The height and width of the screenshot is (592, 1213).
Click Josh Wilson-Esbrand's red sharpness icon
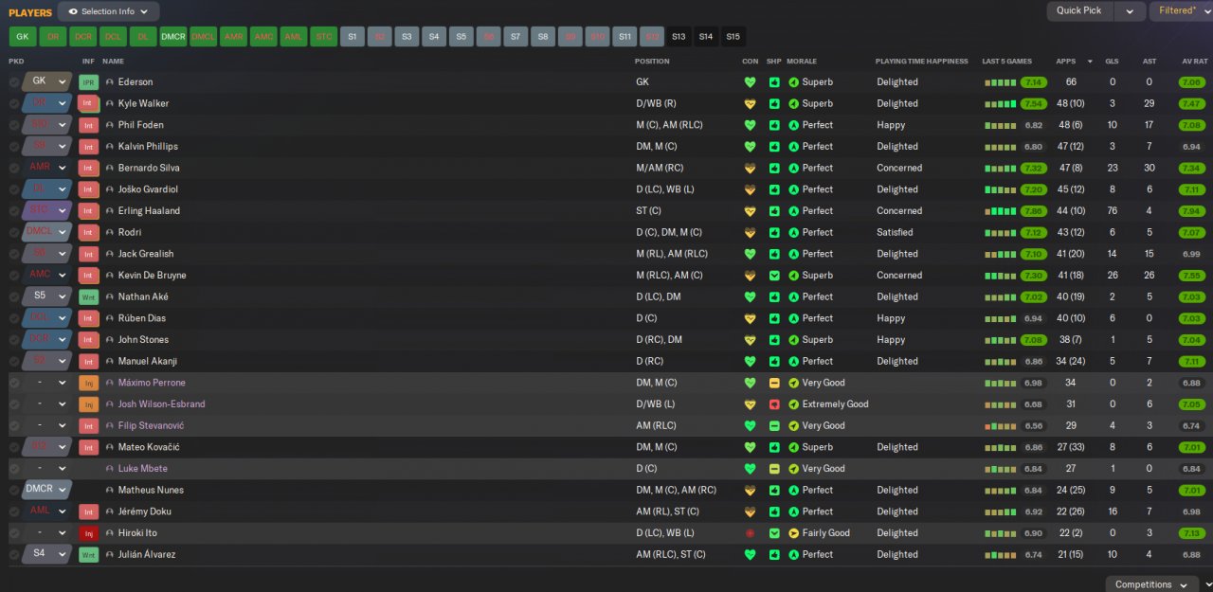coord(774,404)
